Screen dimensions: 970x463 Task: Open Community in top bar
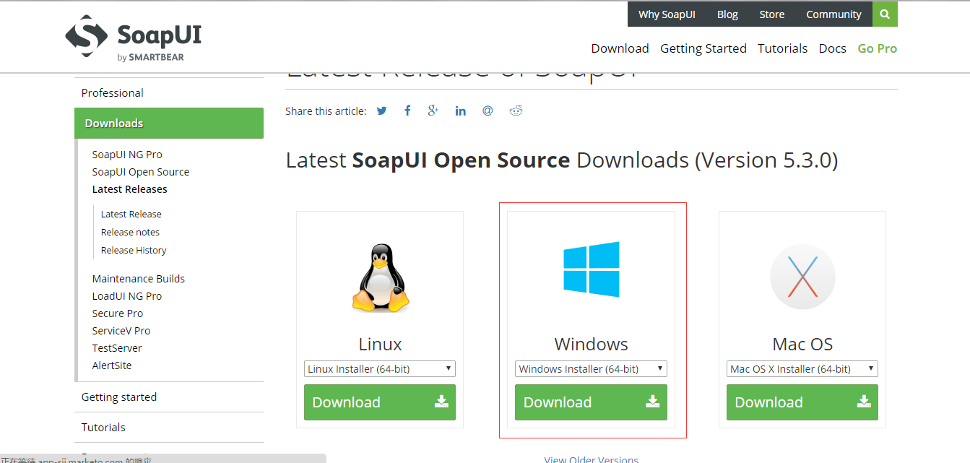click(x=833, y=14)
